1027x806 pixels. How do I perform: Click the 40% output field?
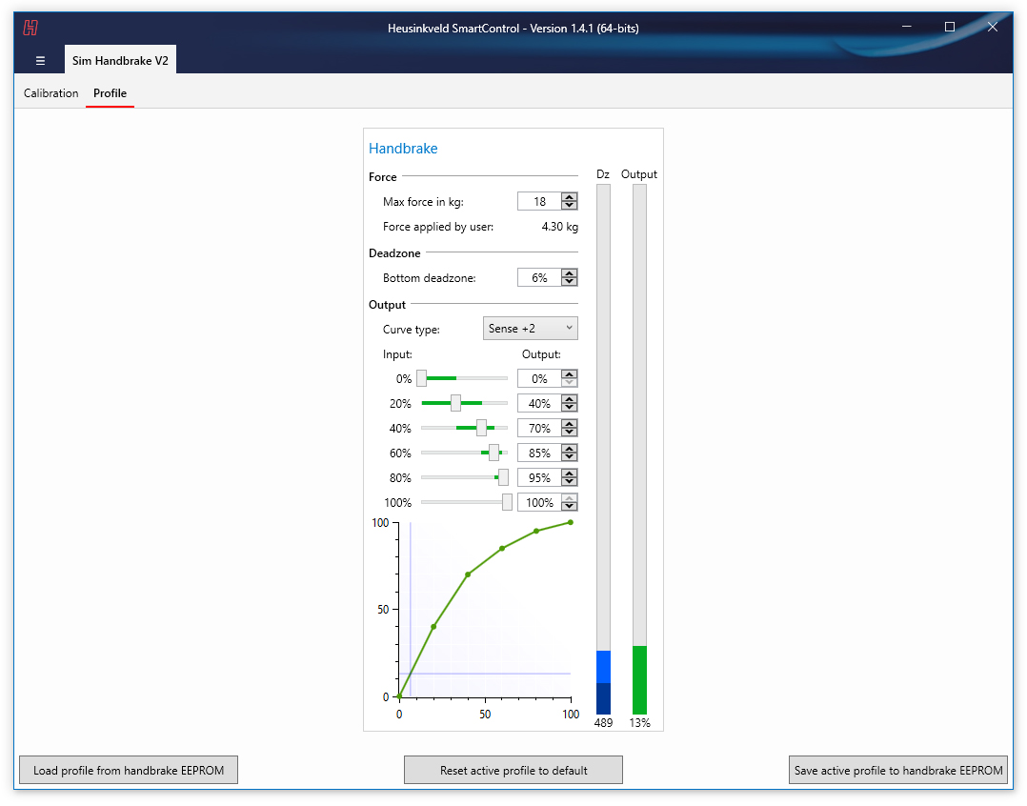point(539,403)
